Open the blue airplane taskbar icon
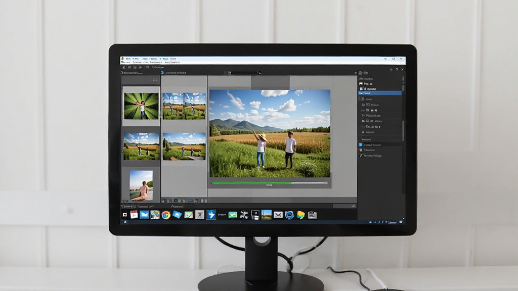Image resolution: width=518 pixels, height=291 pixels. 211,215
